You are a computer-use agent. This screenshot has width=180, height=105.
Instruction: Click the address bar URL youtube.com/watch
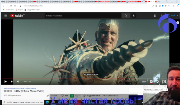tap(33, 6)
